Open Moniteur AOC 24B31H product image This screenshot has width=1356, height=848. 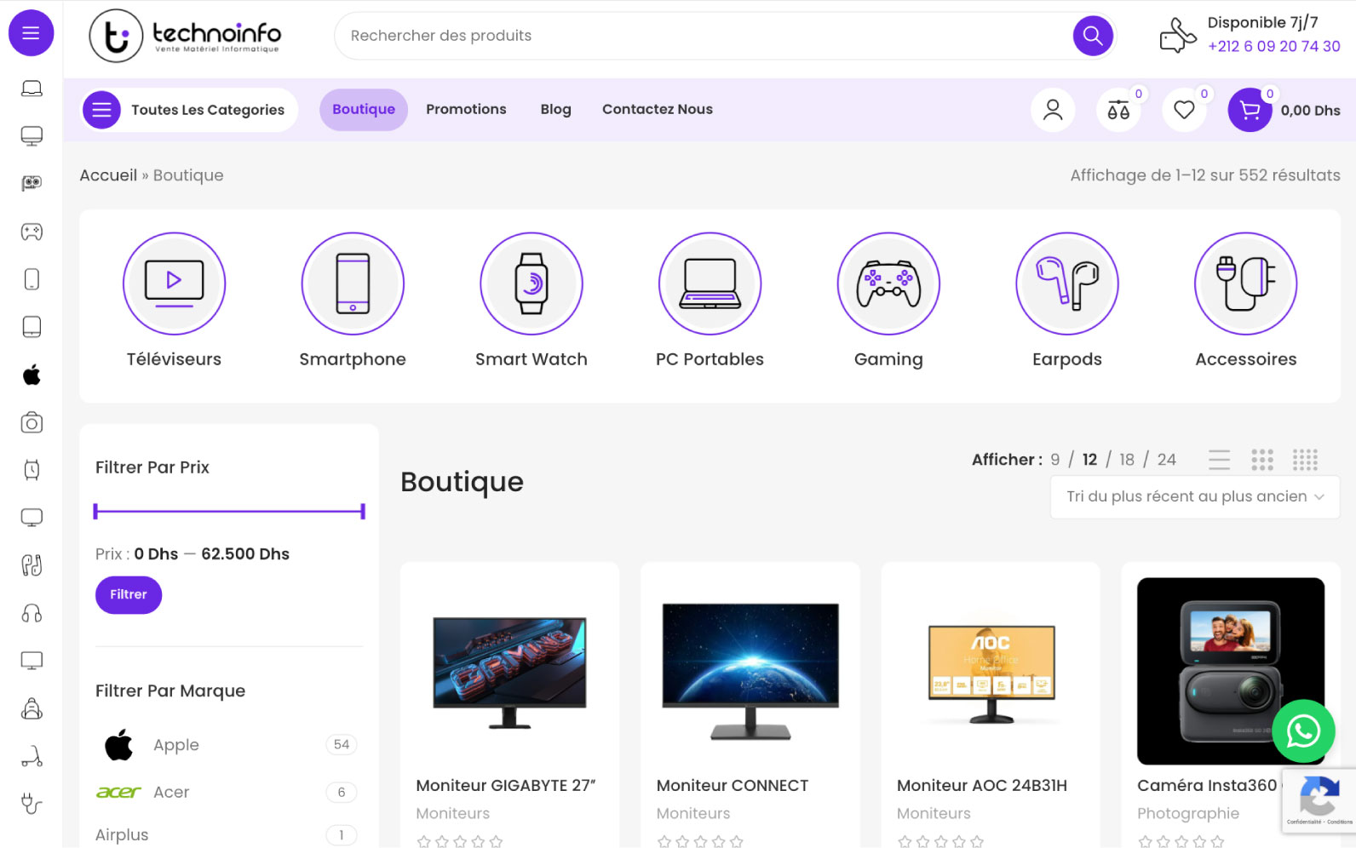point(991,672)
